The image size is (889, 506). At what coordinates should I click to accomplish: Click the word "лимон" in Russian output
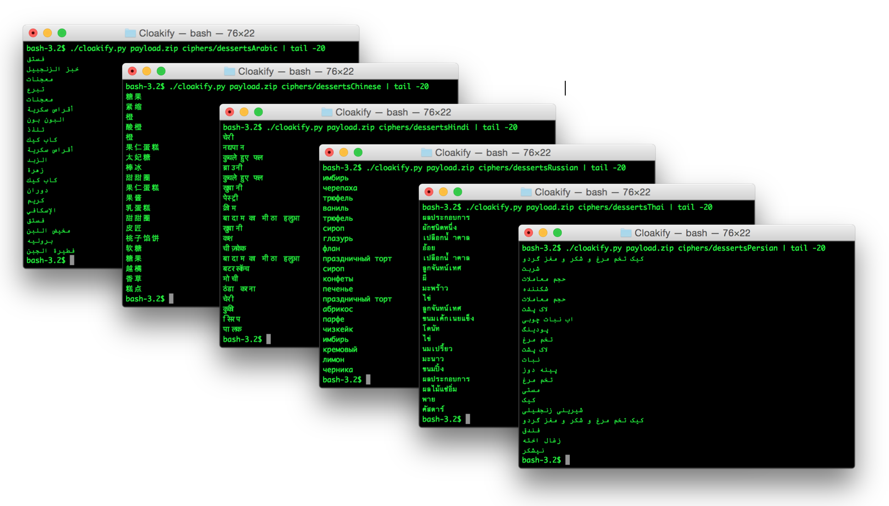pyautogui.click(x=333, y=360)
